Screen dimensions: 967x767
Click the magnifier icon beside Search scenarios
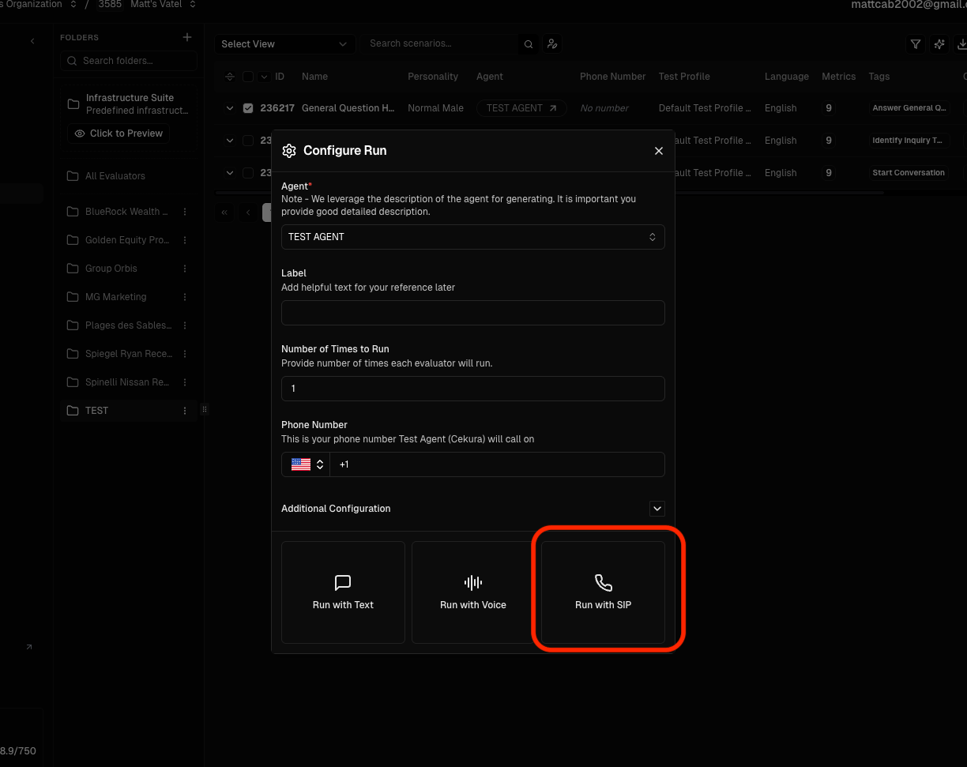pyautogui.click(x=529, y=44)
